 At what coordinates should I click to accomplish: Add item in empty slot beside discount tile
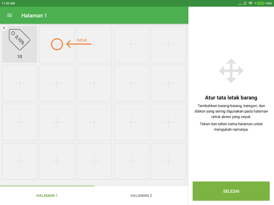pos(57,44)
